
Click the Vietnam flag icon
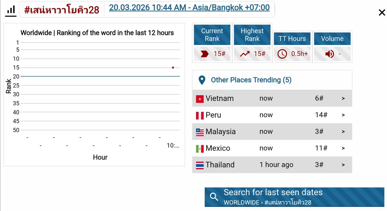tap(200, 99)
